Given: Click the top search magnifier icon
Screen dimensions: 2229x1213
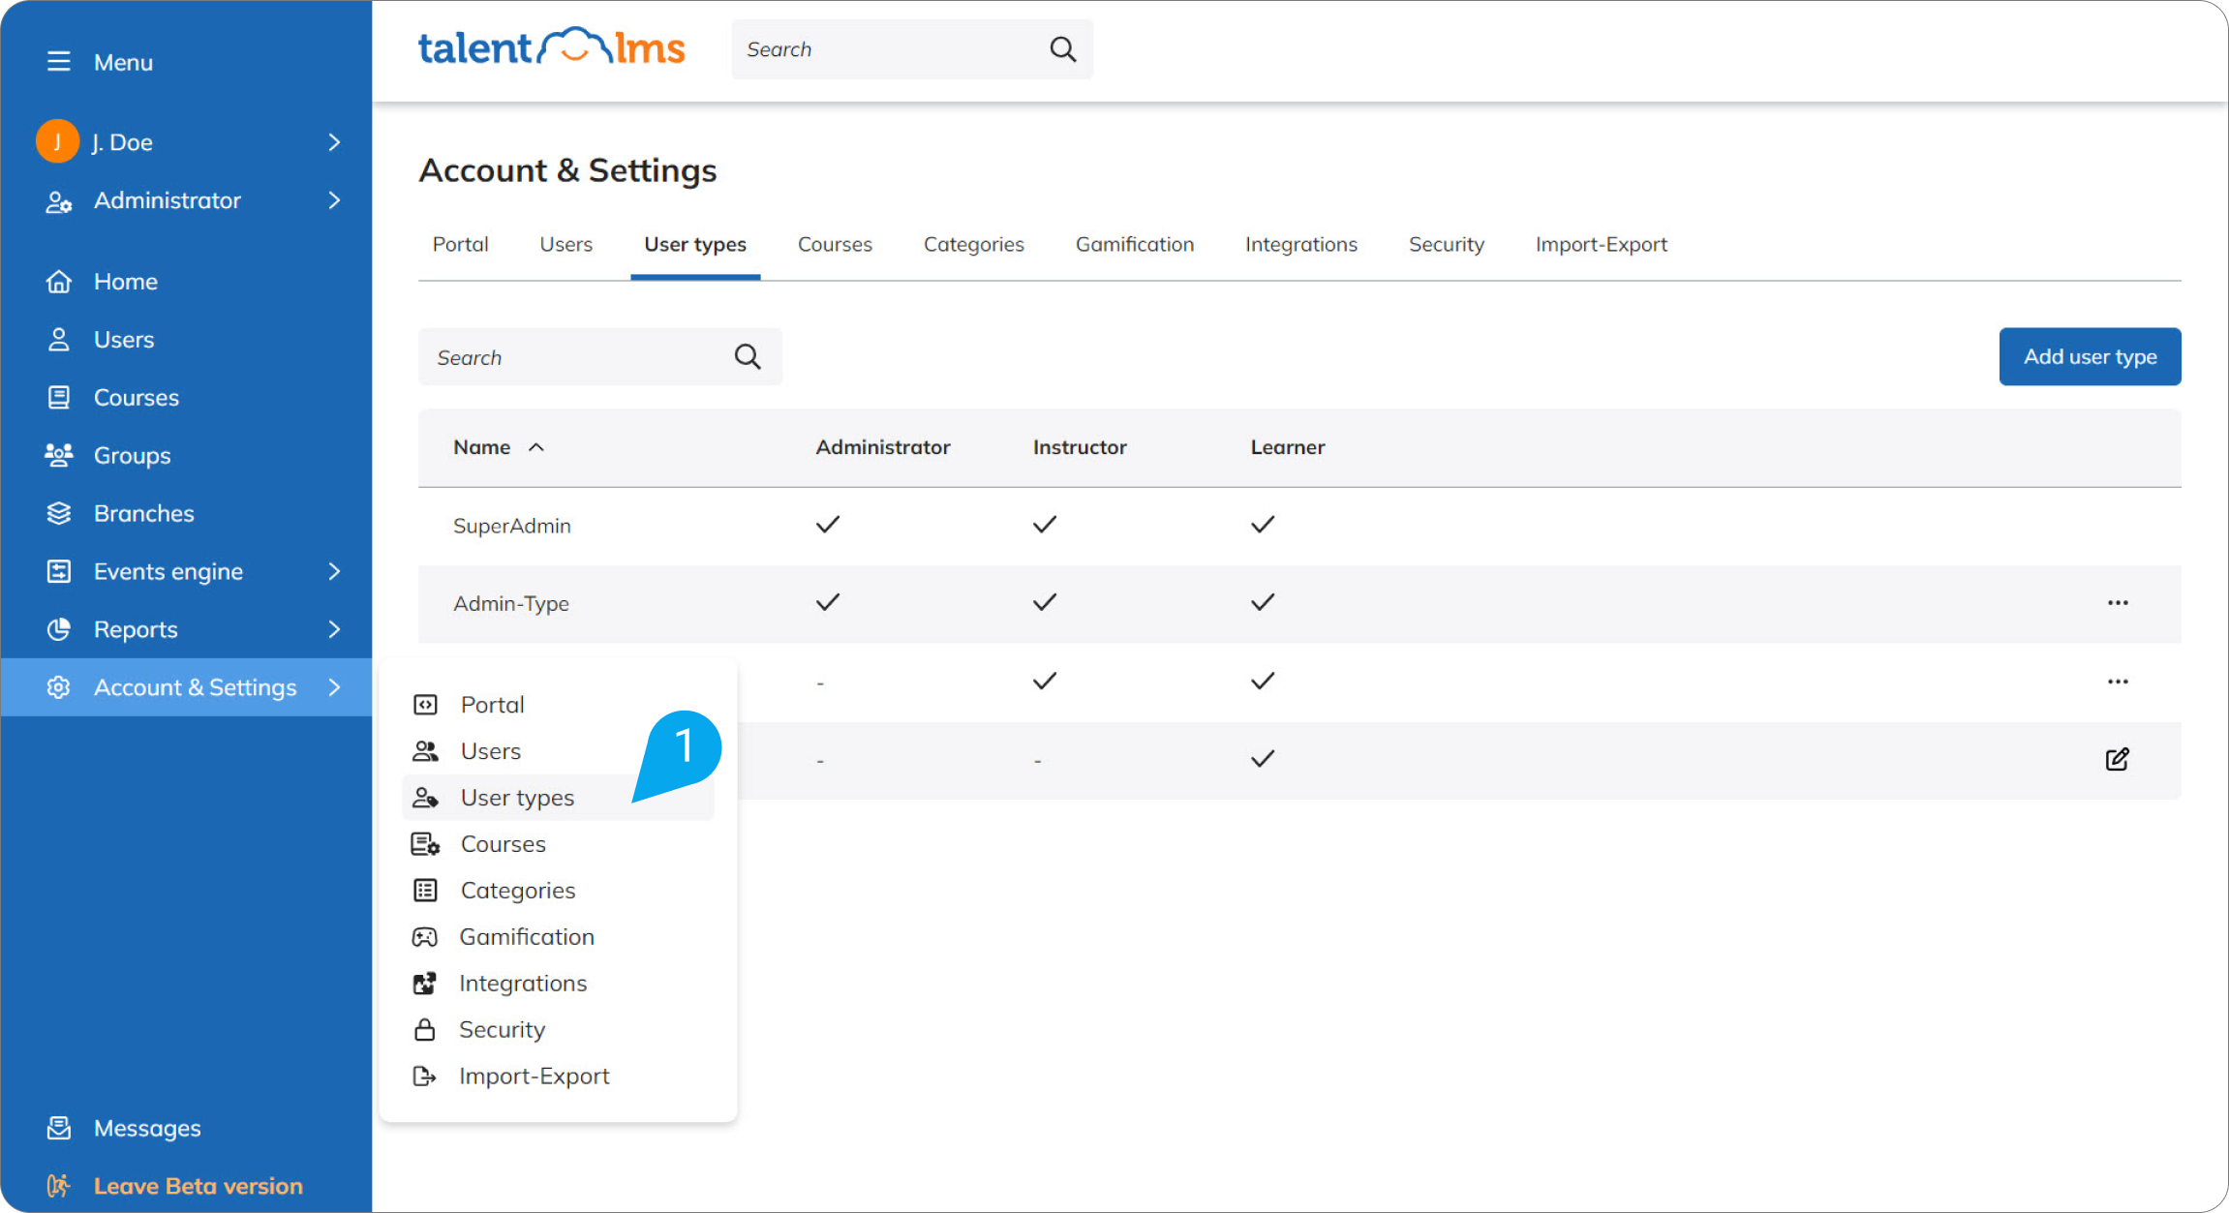Looking at the screenshot, I should pos(1062,49).
